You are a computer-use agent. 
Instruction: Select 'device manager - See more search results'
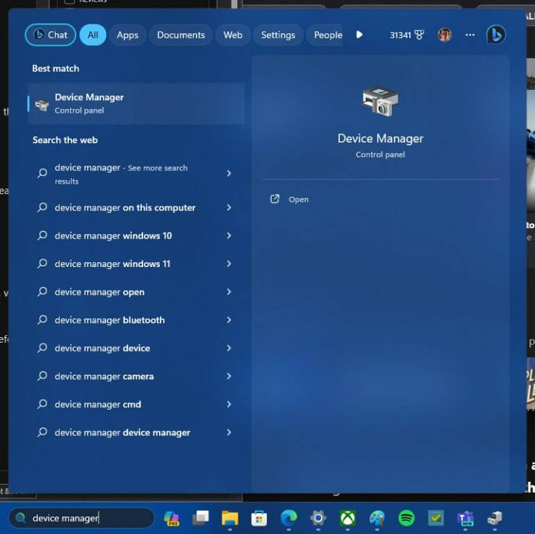[x=135, y=174]
